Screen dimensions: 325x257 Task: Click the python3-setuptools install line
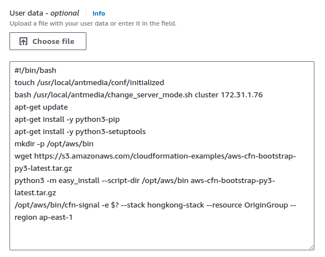click(80, 132)
